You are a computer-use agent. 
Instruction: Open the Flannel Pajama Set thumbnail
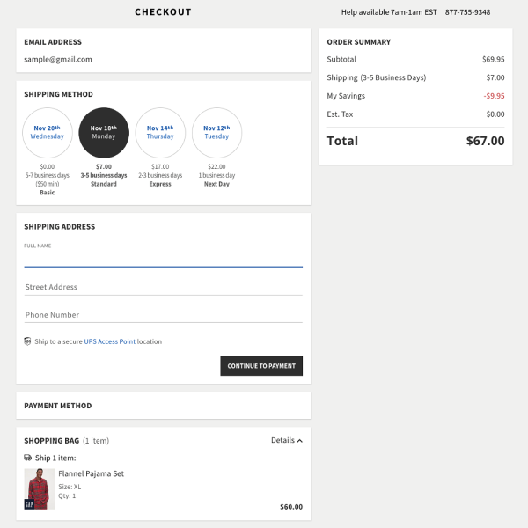pyautogui.click(x=39, y=488)
